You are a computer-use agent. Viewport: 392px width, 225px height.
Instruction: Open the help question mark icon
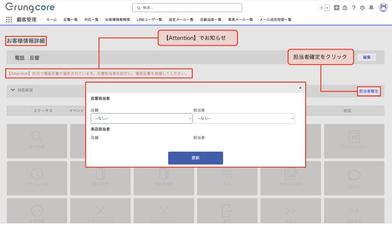click(353, 8)
